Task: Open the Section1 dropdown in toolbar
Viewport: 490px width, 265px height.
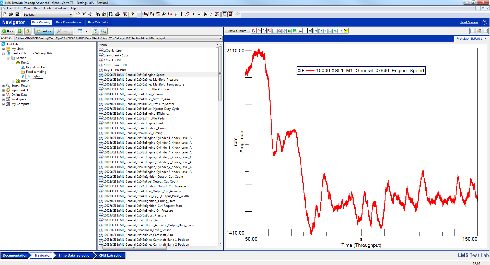Action: pyautogui.click(x=71, y=15)
